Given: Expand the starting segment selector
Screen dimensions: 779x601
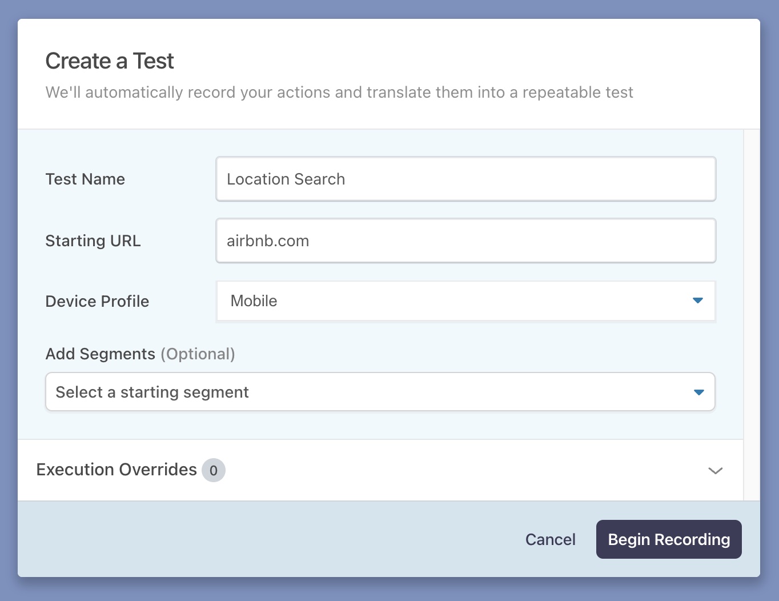Looking at the screenshot, I should pyautogui.click(x=380, y=392).
